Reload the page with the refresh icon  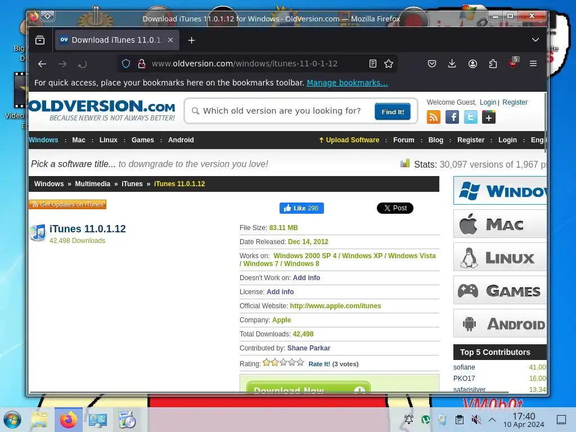coord(83,64)
